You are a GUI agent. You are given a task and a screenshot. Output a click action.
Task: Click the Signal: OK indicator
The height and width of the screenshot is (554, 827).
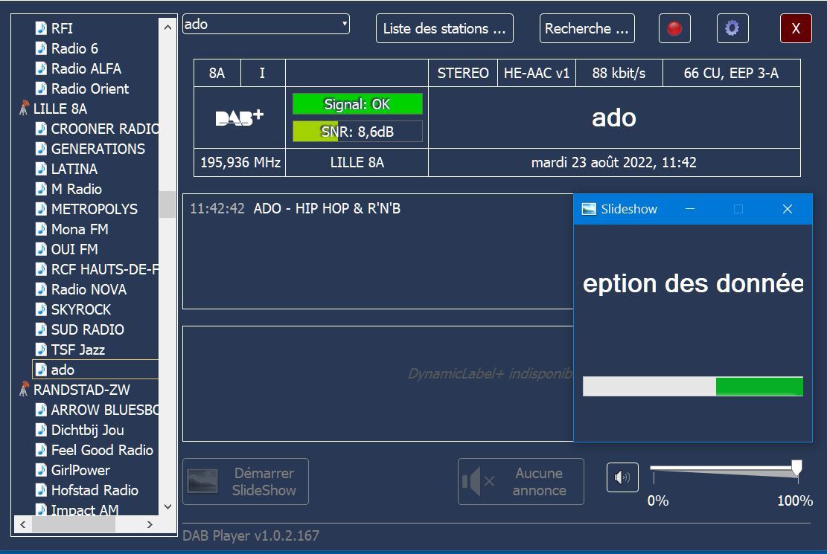click(357, 104)
